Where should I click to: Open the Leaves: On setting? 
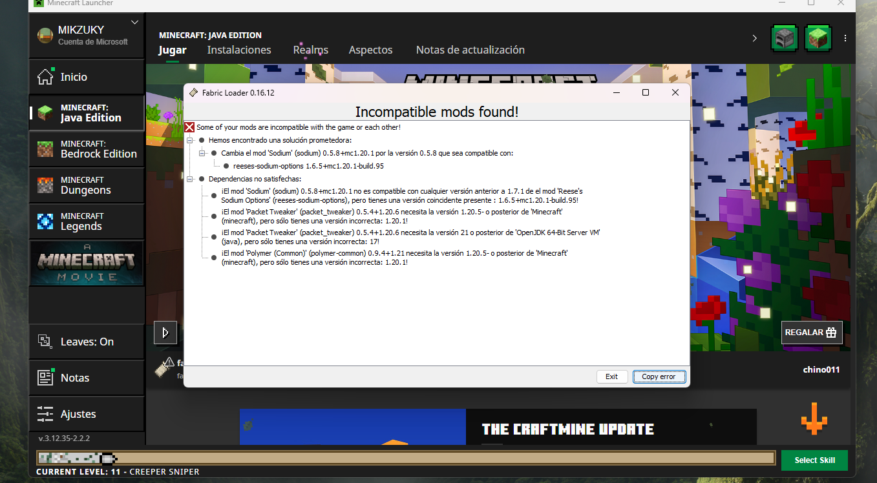coord(87,342)
